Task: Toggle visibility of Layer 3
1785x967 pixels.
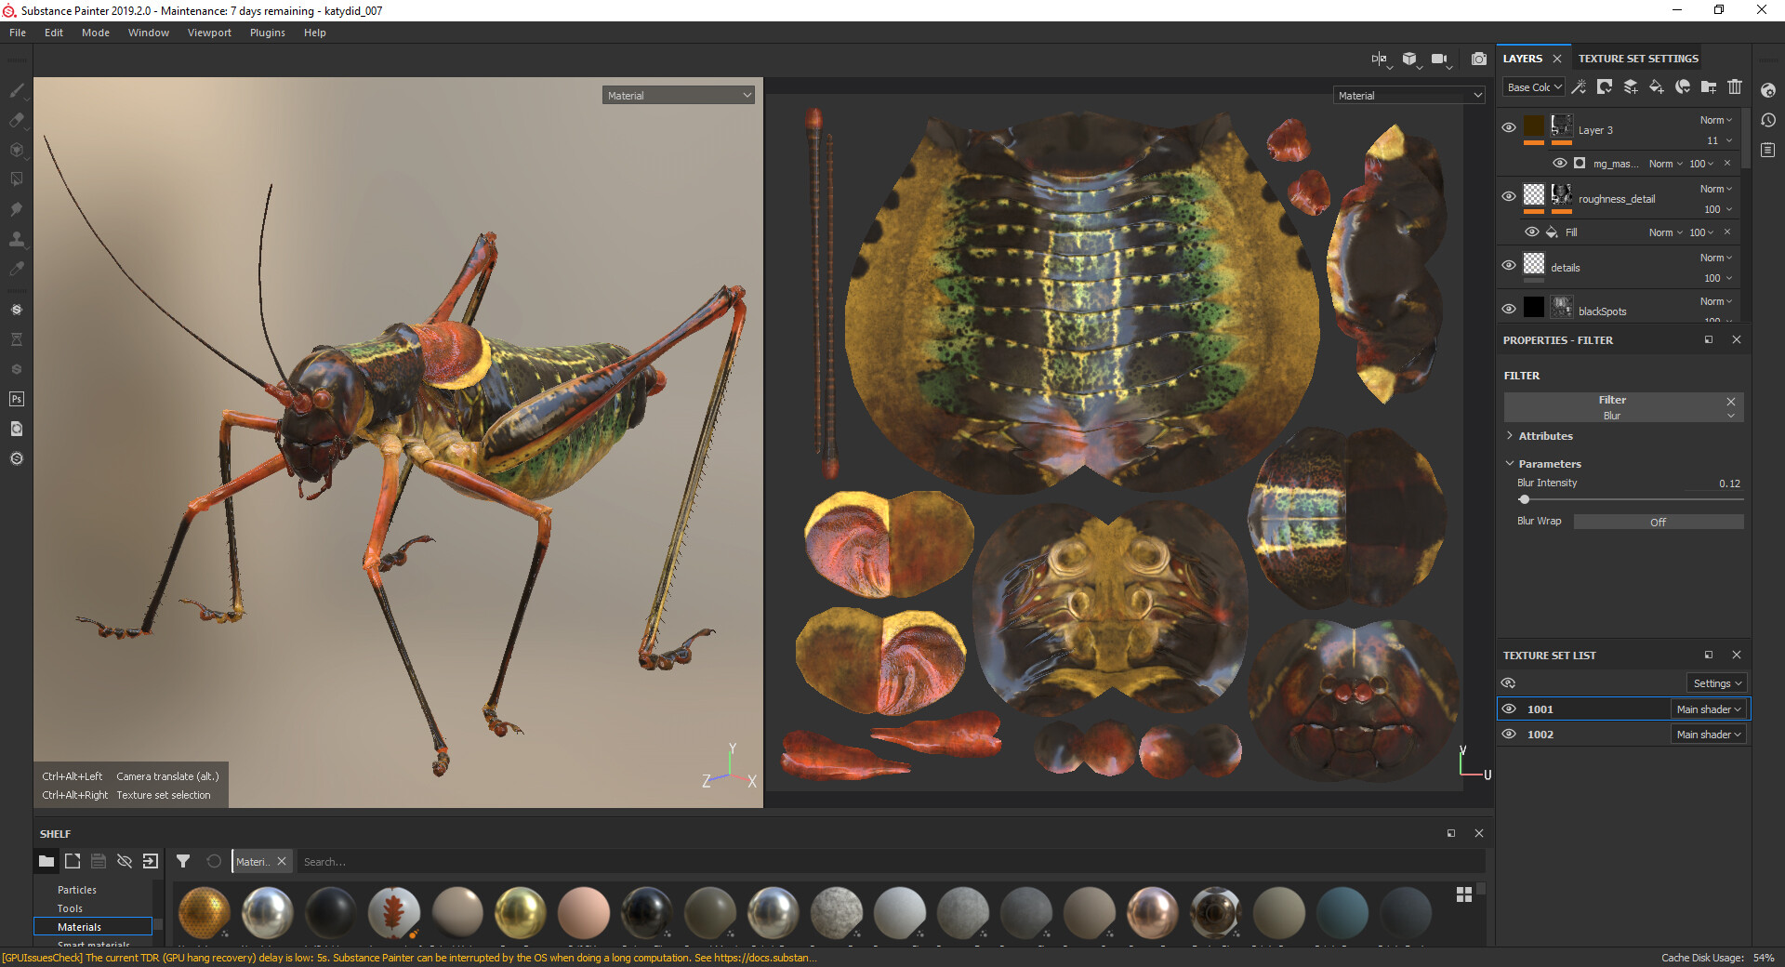Action: click(1509, 127)
